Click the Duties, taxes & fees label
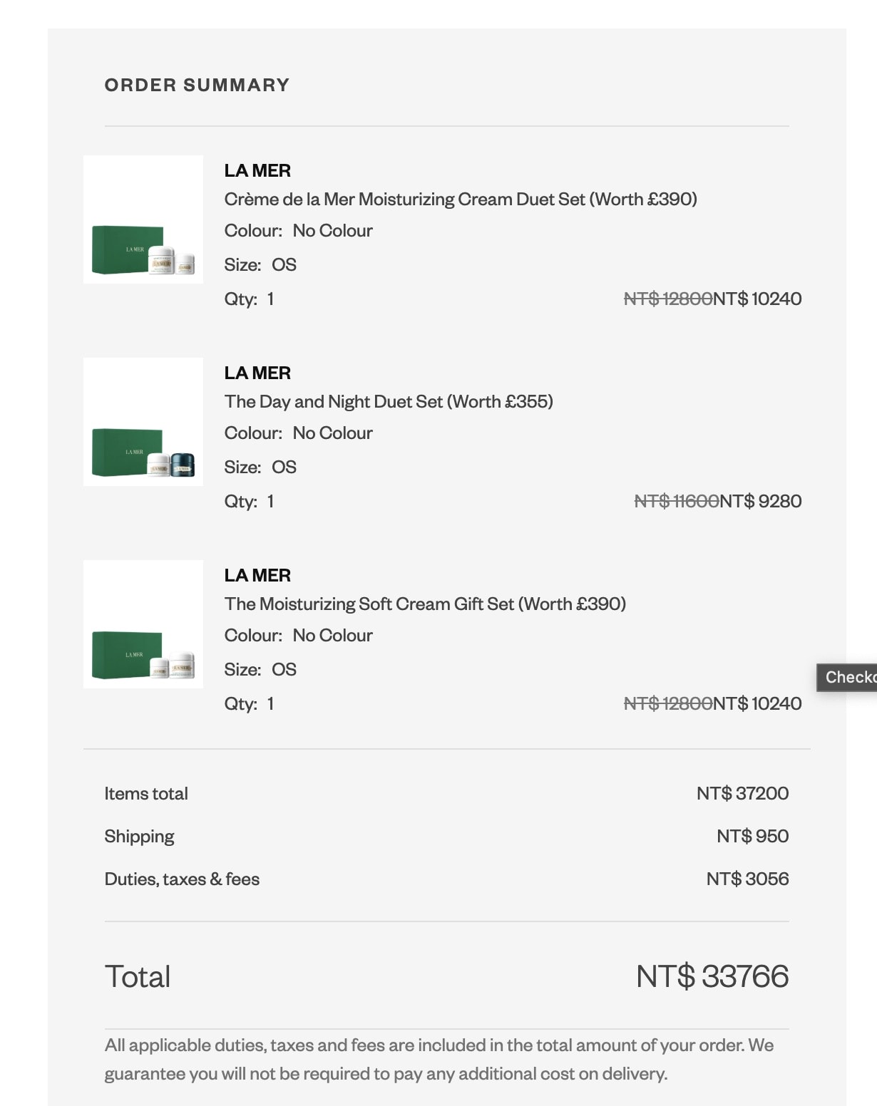Image resolution: width=877 pixels, height=1106 pixels. 182,879
